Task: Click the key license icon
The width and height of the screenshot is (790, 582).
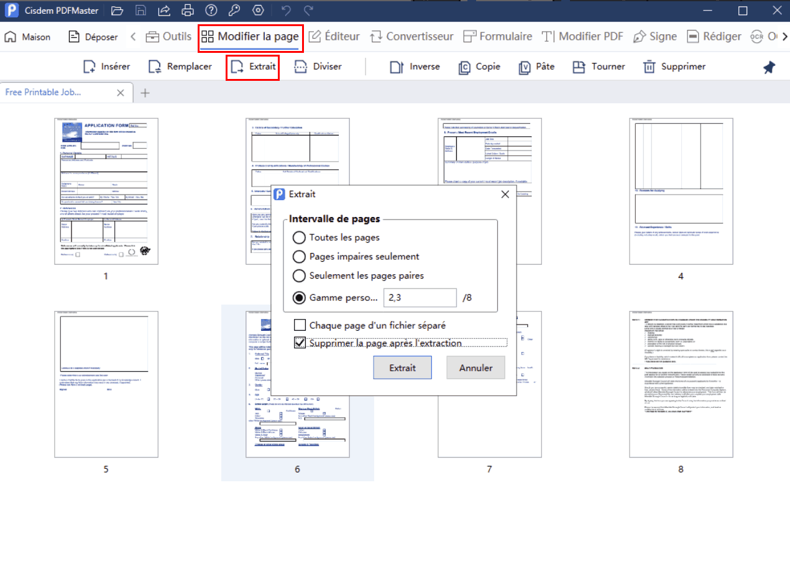Action: click(234, 10)
